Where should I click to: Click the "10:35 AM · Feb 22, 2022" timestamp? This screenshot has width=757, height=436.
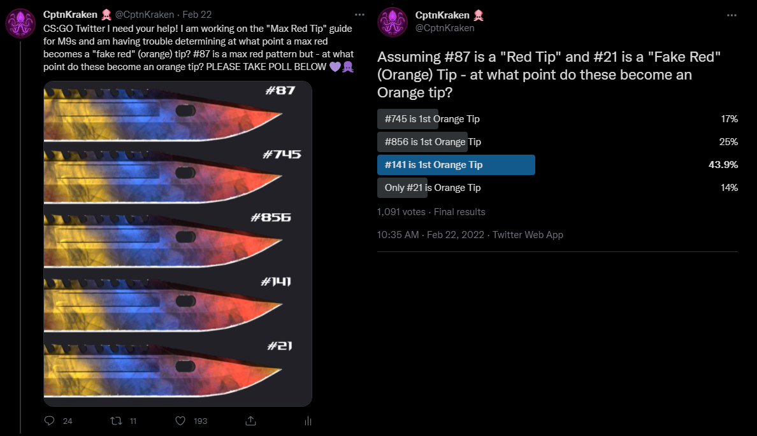(x=429, y=235)
